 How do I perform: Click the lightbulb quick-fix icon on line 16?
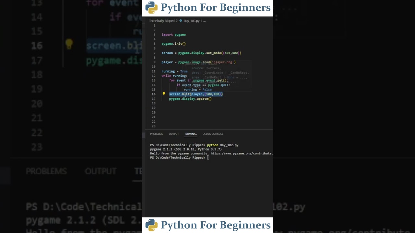point(164,94)
